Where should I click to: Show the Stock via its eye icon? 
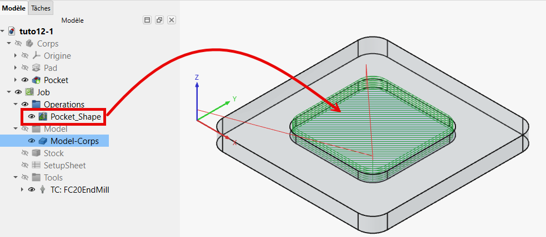click(24, 153)
